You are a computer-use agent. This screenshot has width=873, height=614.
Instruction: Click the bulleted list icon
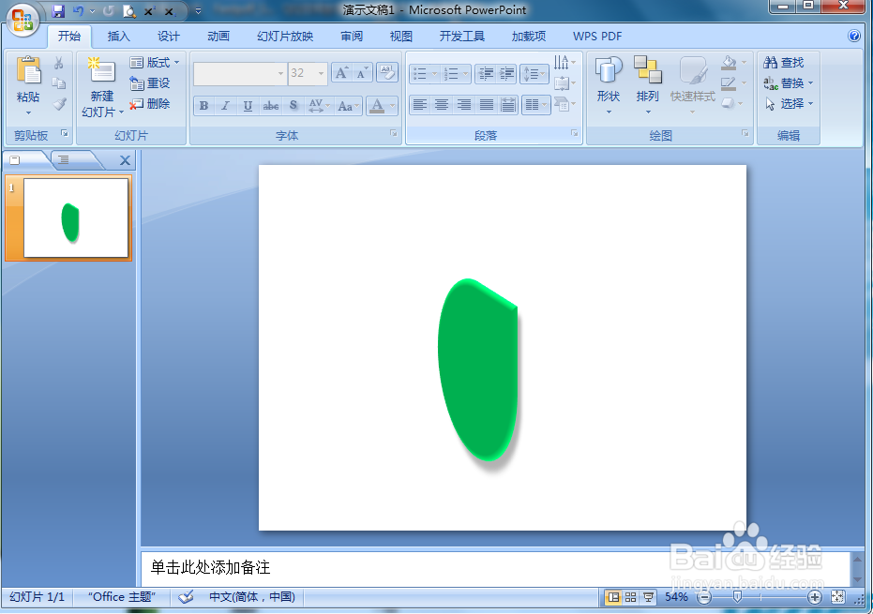pyautogui.click(x=421, y=72)
